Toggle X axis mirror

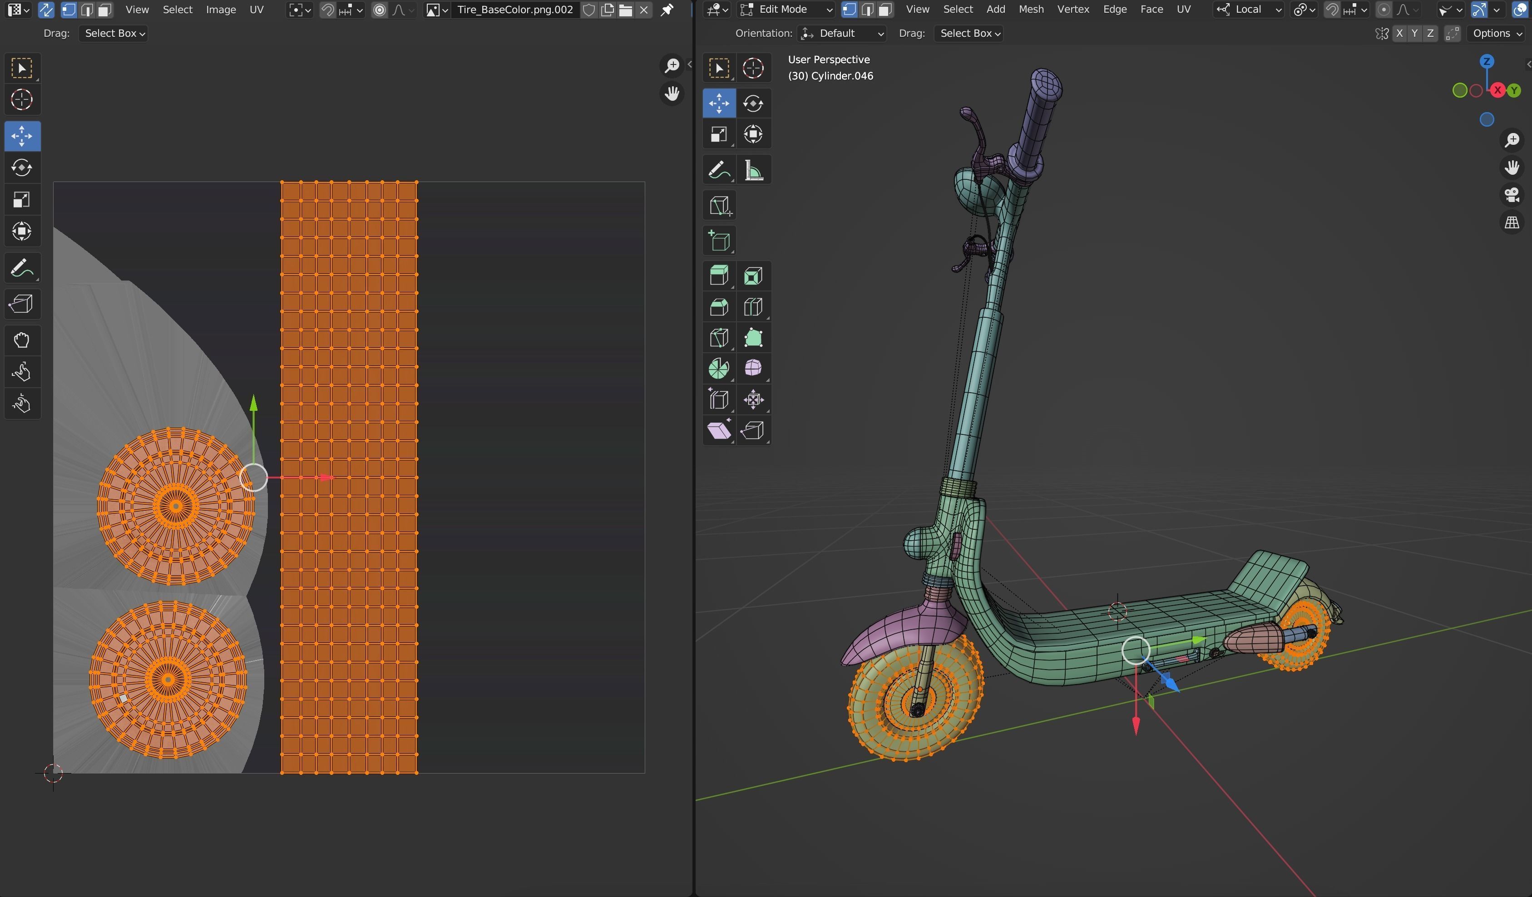pyautogui.click(x=1399, y=34)
